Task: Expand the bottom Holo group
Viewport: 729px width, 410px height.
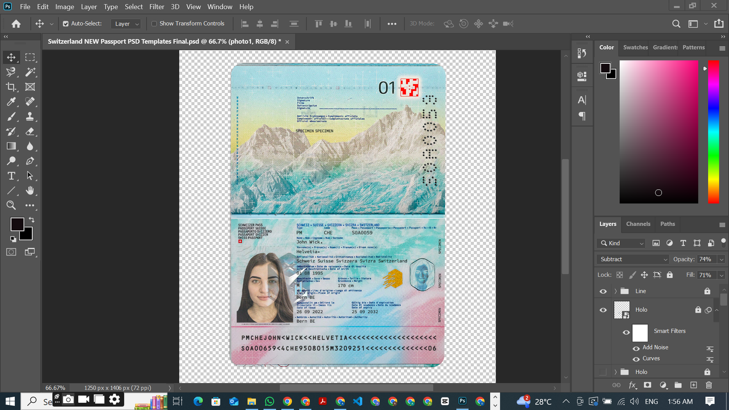Action: [616, 372]
